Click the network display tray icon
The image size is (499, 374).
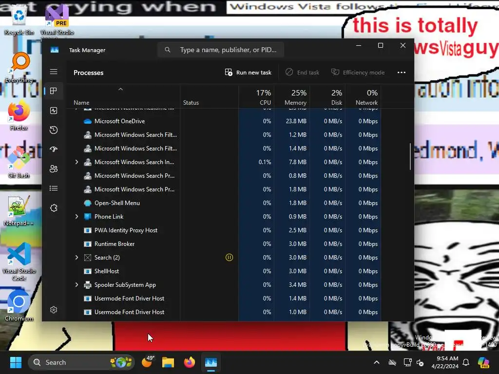tap(407, 362)
